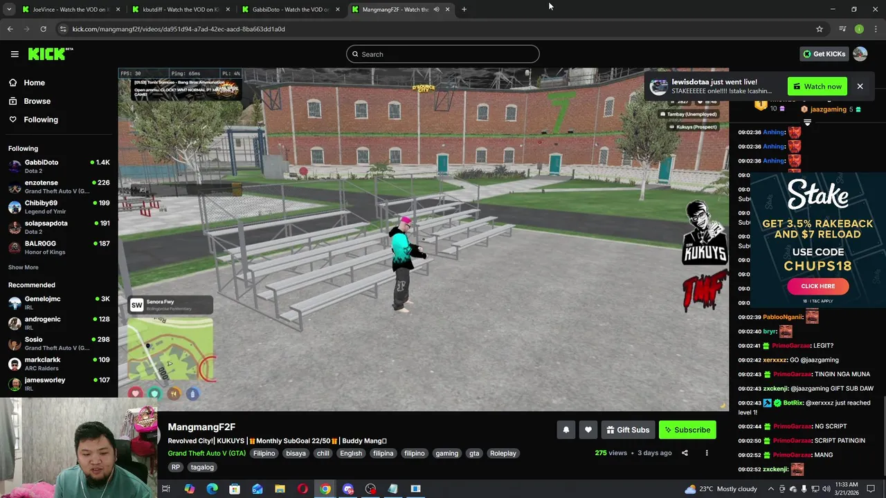Open weather widget 23°C Mostly cloudy

721,489
